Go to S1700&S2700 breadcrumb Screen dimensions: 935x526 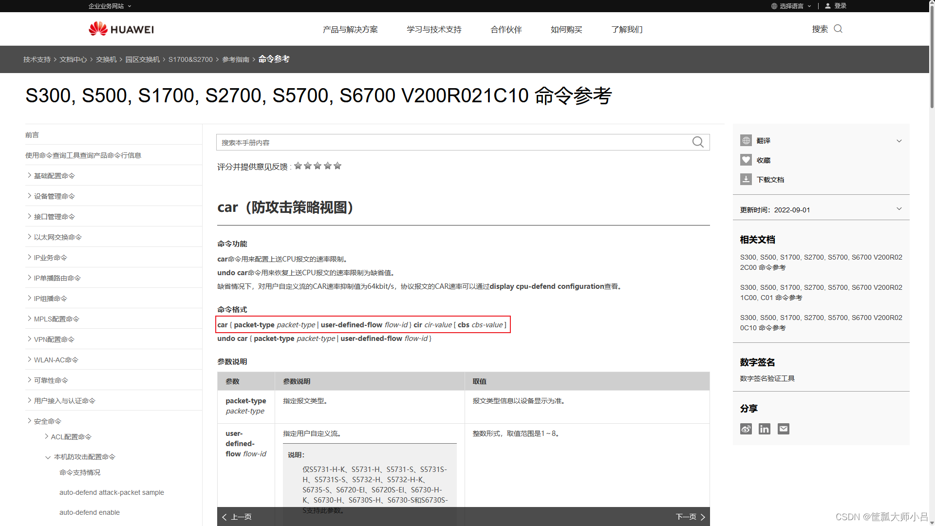(190, 59)
